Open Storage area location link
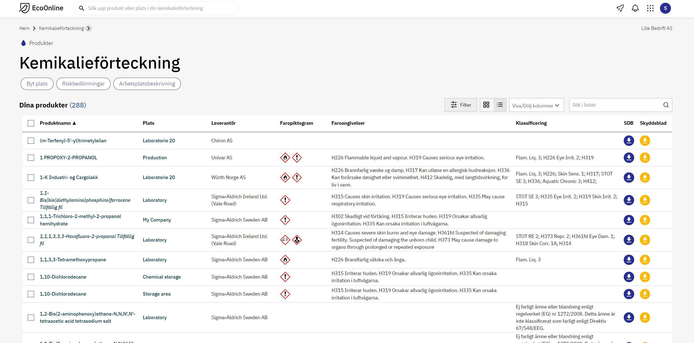Viewport: 694px width, 343px height. coord(156,294)
